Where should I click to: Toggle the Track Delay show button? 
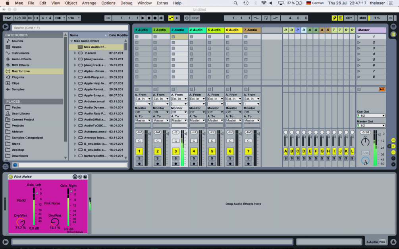pos(393,158)
